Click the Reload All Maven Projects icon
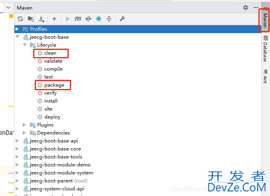The height and width of the screenshot is (196, 270). click(20, 19)
